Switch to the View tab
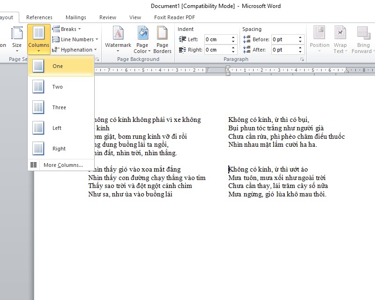 point(135,17)
